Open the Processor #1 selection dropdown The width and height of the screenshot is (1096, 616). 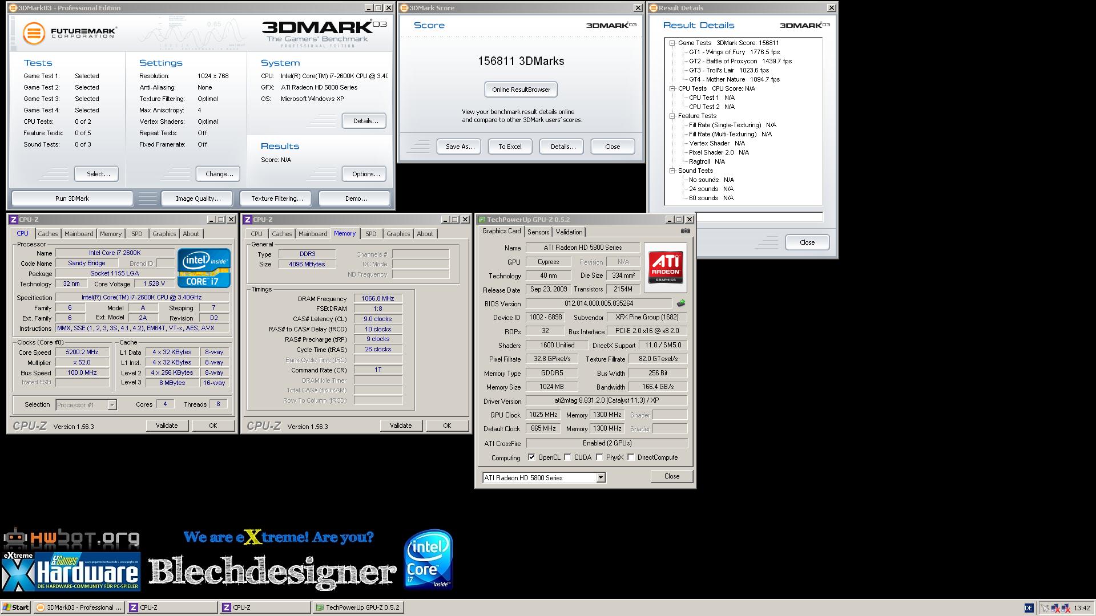point(112,405)
